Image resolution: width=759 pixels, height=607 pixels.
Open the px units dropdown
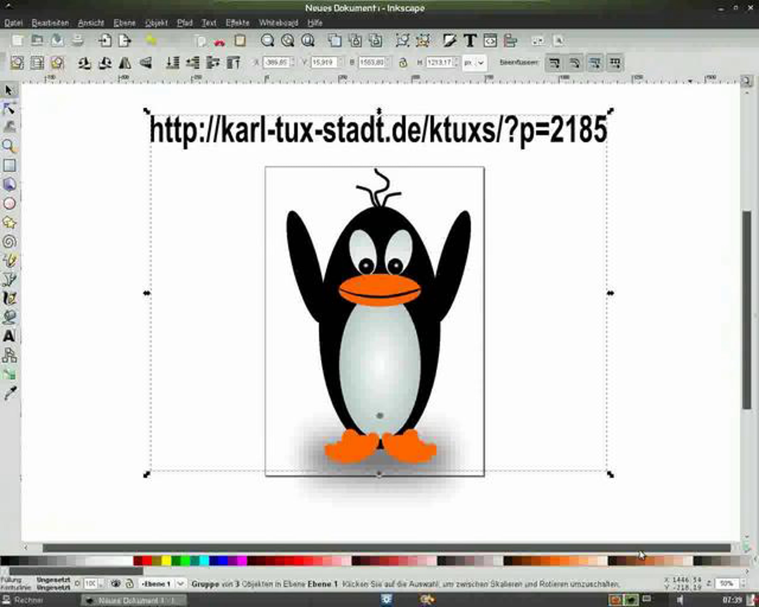pos(474,63)
